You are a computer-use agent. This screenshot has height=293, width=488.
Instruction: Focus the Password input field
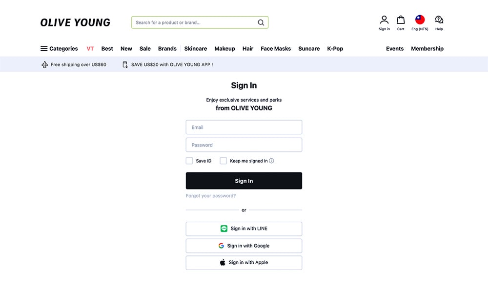point(244,145)
